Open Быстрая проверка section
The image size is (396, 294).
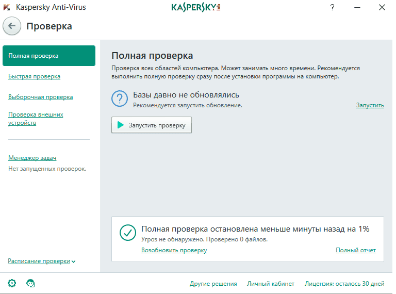[x=35, y=76]
